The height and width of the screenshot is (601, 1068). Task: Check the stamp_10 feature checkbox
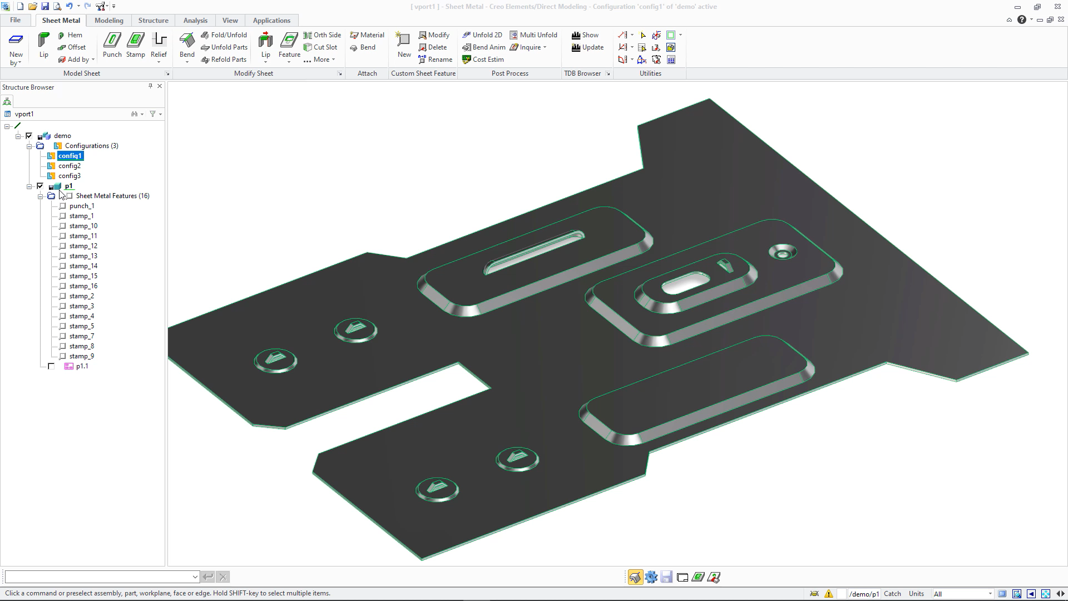point(62,226)
